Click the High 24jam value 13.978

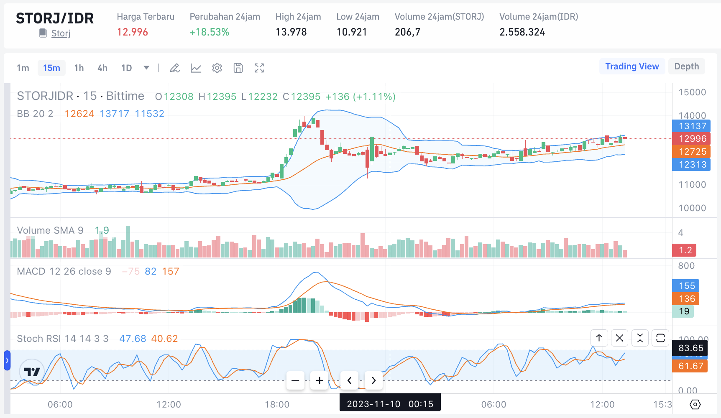tap(291, 32)
